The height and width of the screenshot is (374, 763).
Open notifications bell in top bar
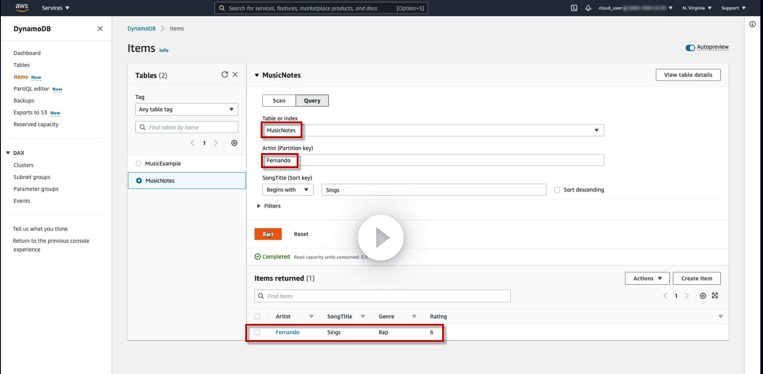click(x=588, y=8)
